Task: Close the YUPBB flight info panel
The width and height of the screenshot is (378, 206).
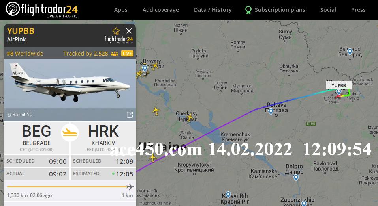Action: (x=129, y=31)
